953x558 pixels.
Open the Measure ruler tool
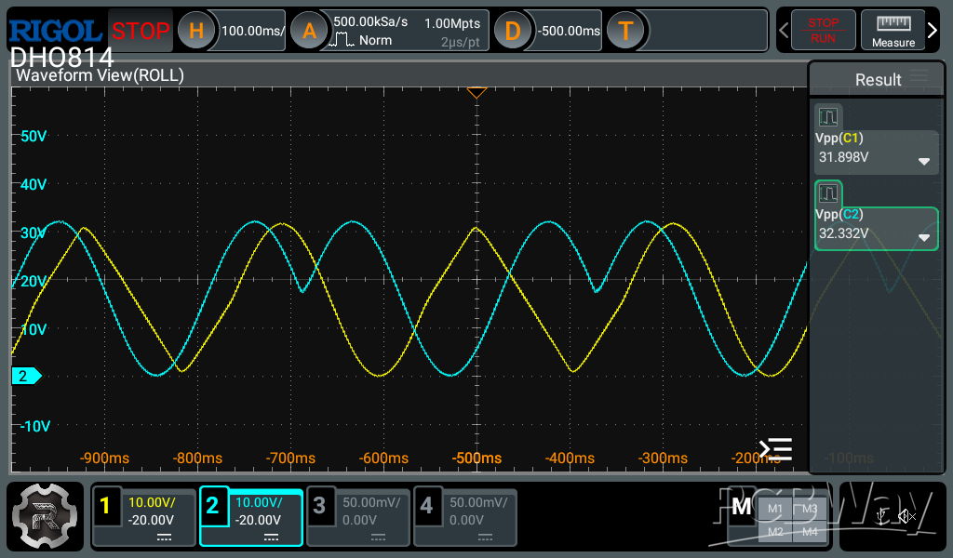pyautogui.click(x=893, y=30)
